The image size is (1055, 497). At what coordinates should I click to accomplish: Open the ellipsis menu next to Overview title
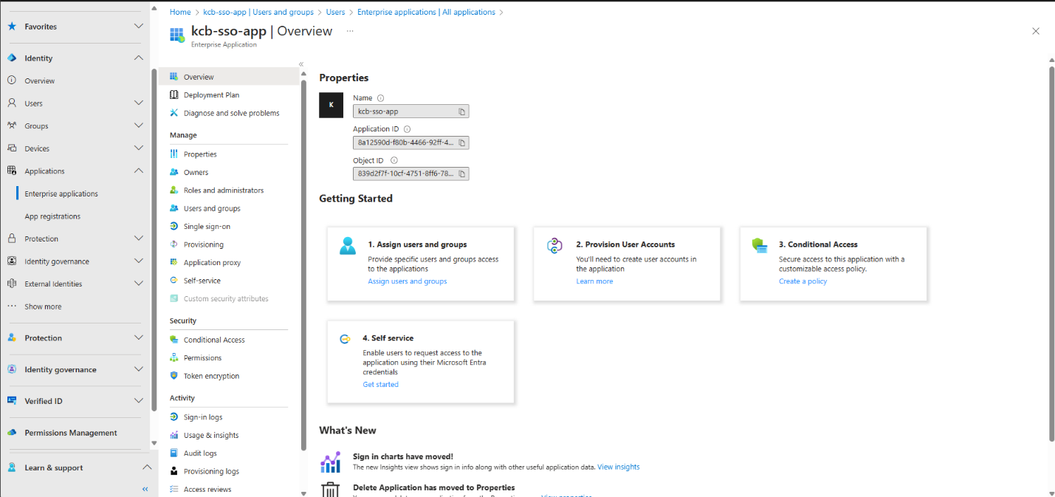tap(350, 31)
